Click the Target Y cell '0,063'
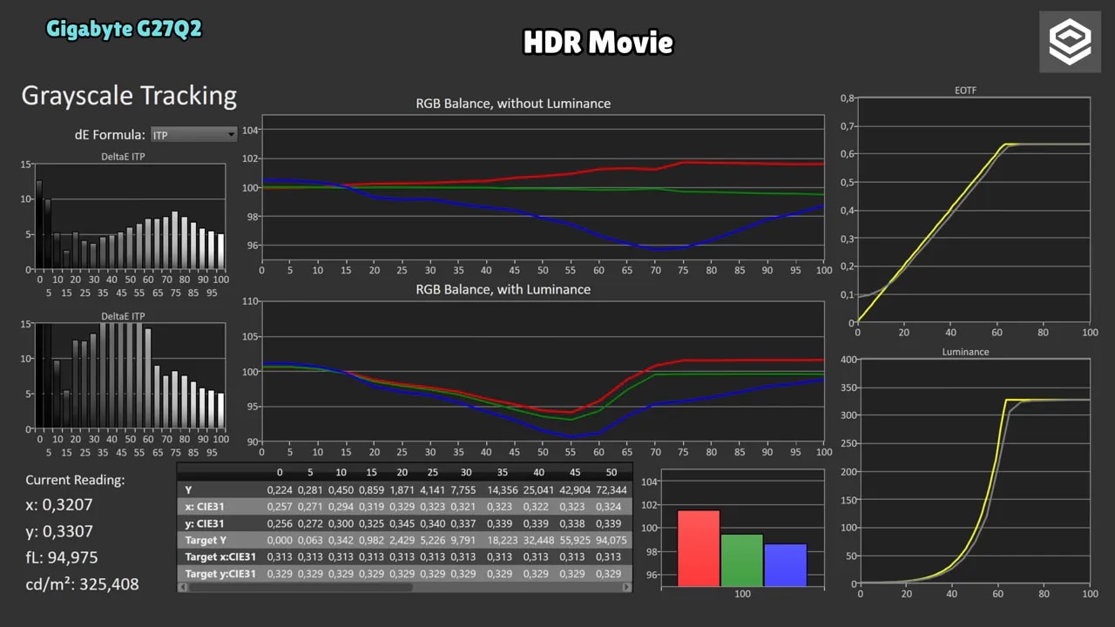The height and width of the screenshot is (627, 1115). (310, 541)
